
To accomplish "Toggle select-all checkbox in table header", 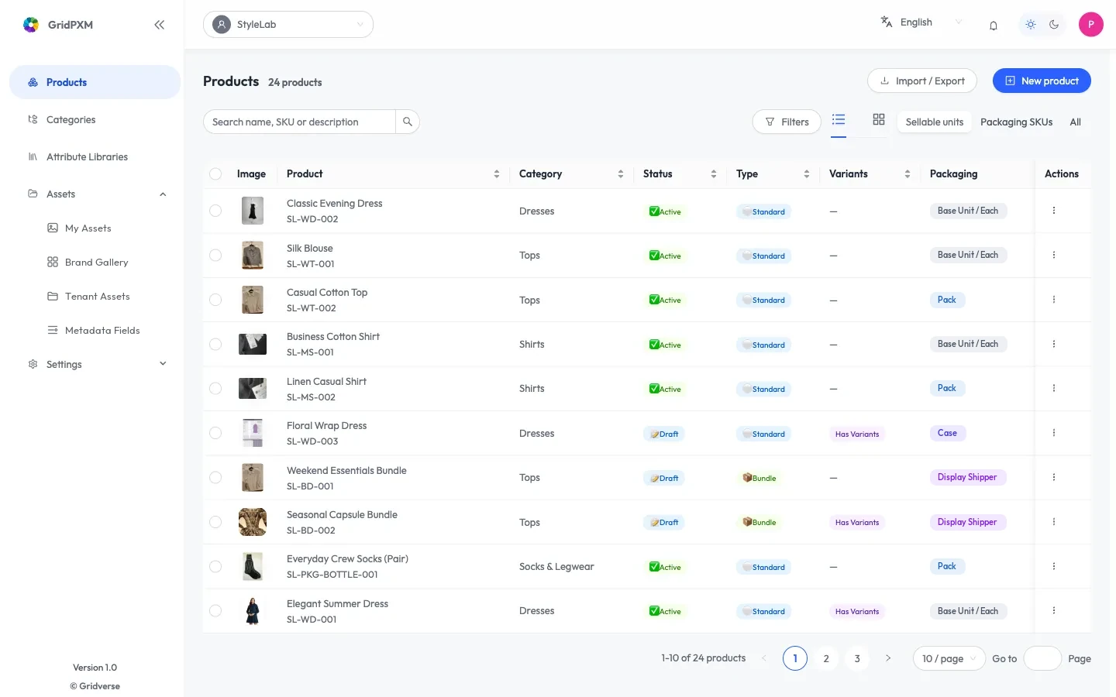I will point(215,174).
